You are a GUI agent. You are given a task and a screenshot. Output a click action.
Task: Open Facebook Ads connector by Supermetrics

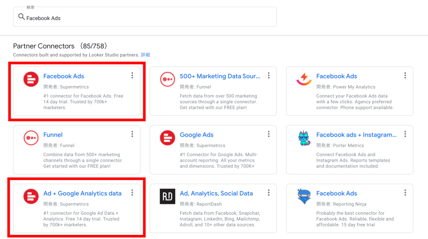64,76
